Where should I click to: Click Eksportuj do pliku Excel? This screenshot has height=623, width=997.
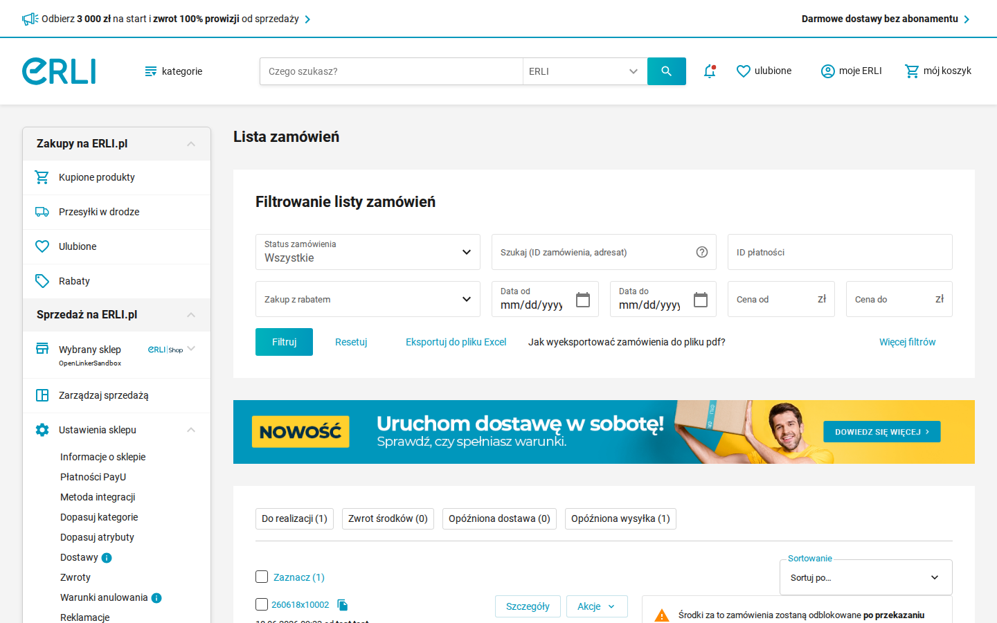point(456,342)
